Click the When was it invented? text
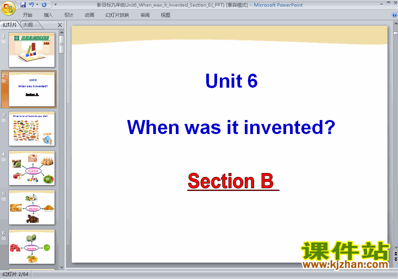Image resolution: width=398 pixels, height=279 pixels. click(231, 127)
